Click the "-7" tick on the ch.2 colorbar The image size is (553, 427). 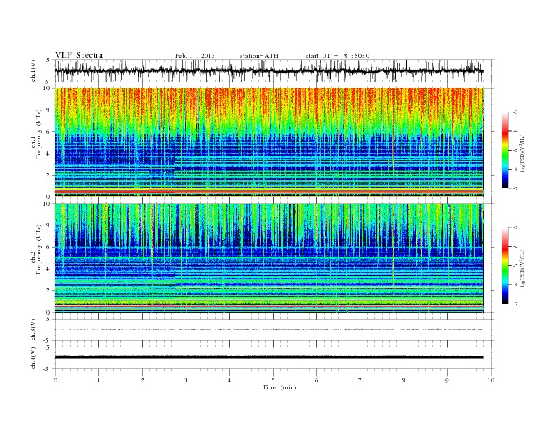[515, 304]
